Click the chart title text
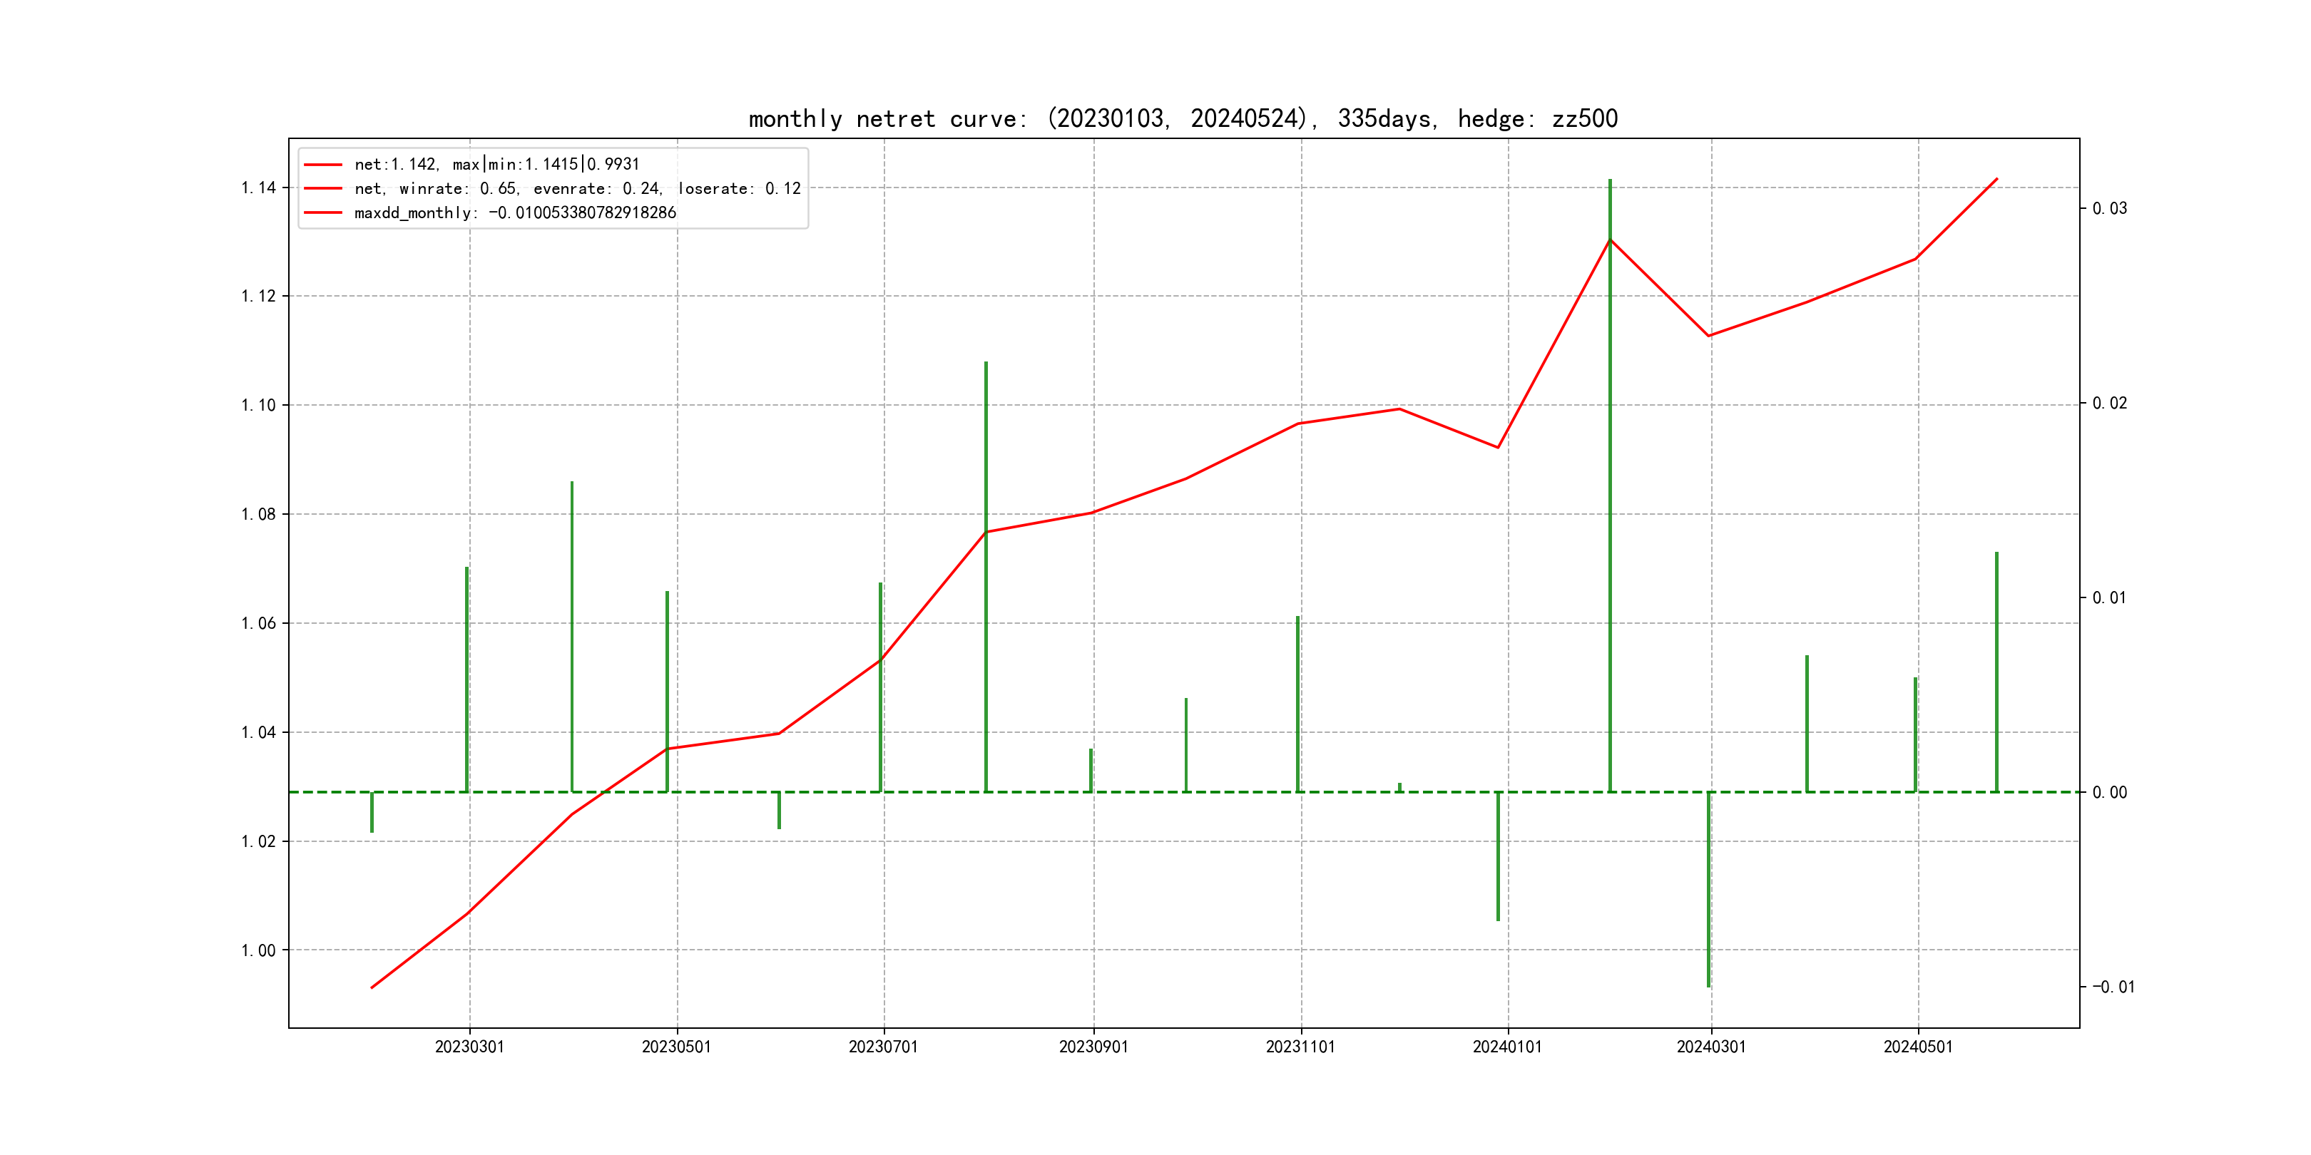This screenshot has width=2311, height=1155. 1183,118
